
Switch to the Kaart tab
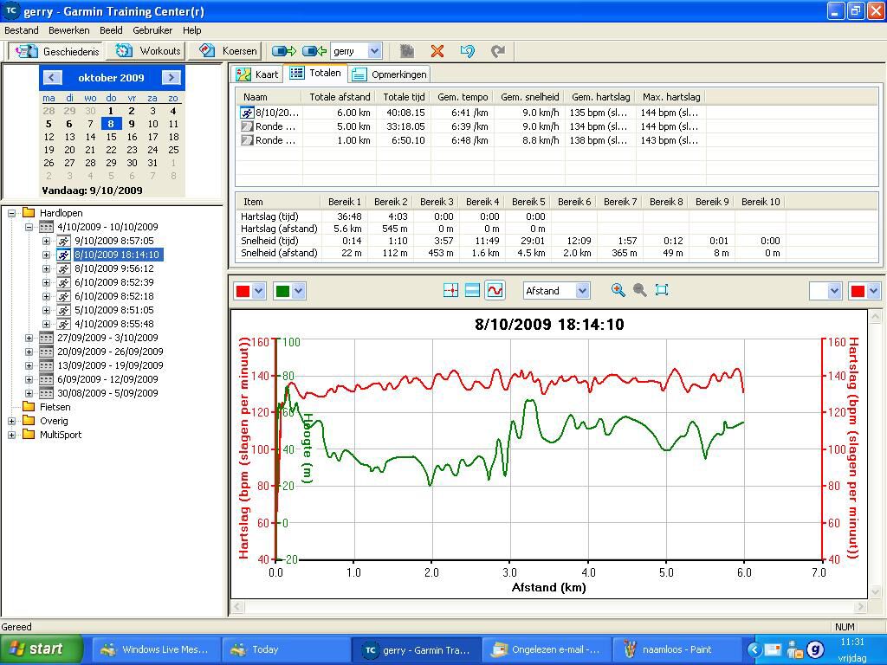tap(258, 74)
